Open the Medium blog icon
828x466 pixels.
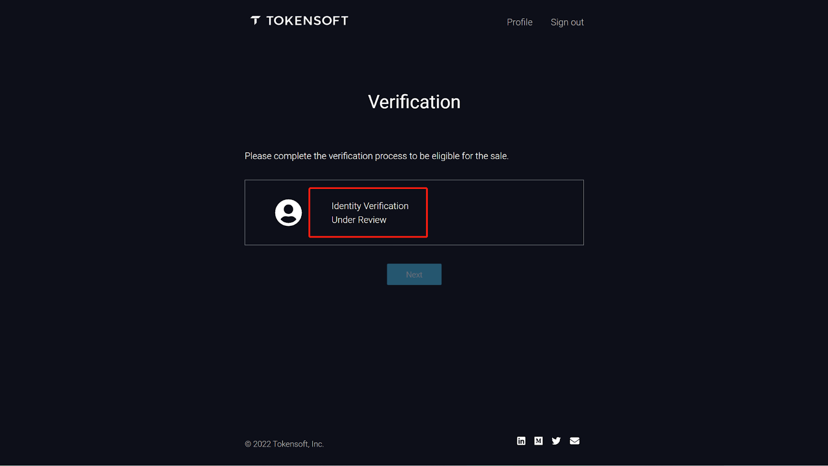(539, 441)
